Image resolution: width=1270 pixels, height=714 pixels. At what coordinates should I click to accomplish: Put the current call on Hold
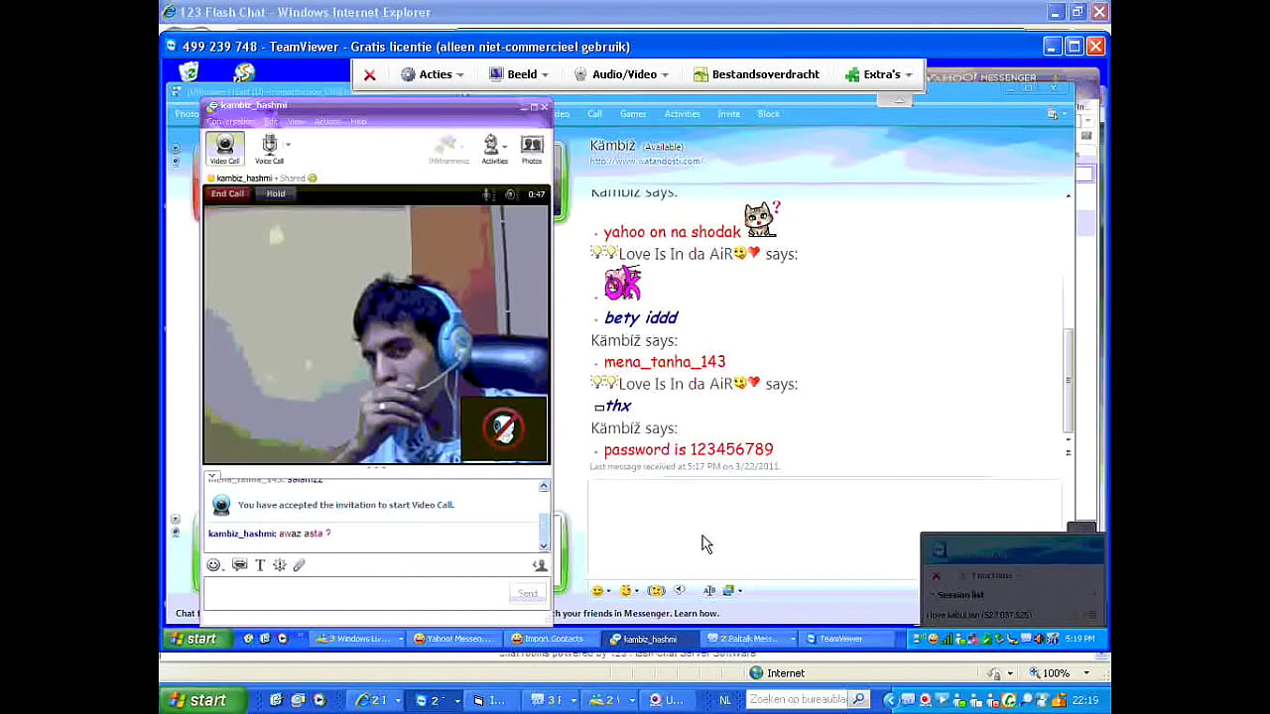click(276, 193)
